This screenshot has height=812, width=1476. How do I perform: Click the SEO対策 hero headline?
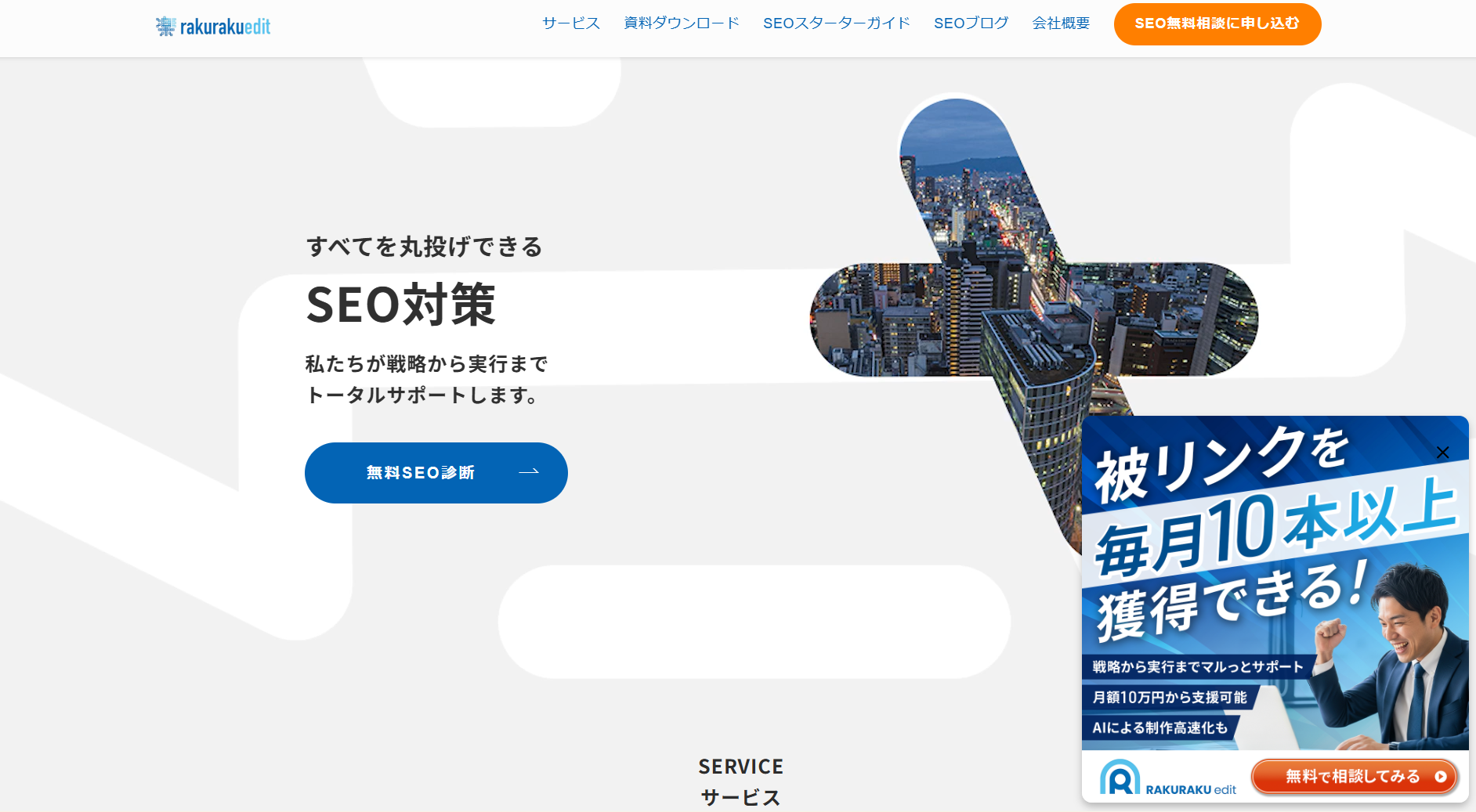pos(400,305)
